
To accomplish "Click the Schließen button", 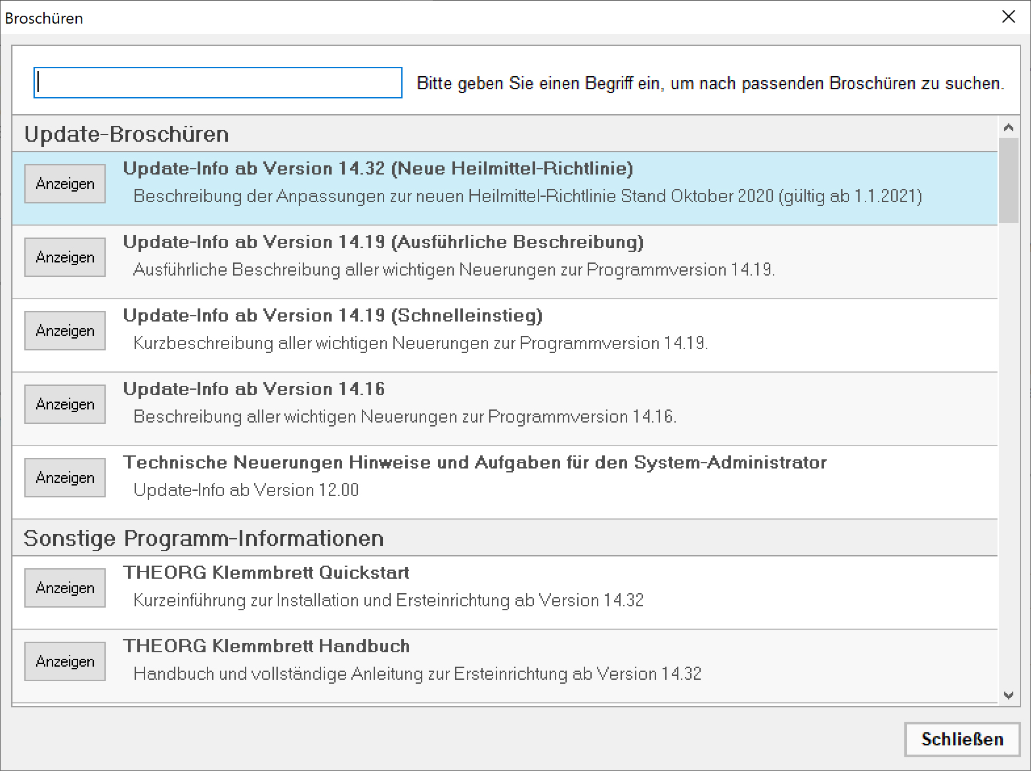I will tap(961, 740).
